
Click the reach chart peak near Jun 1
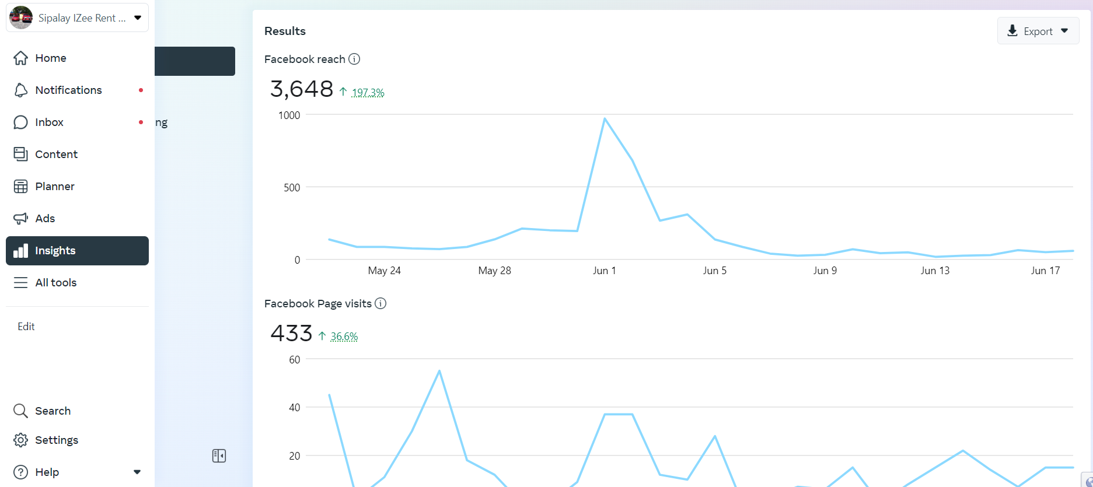pos(605,119)
